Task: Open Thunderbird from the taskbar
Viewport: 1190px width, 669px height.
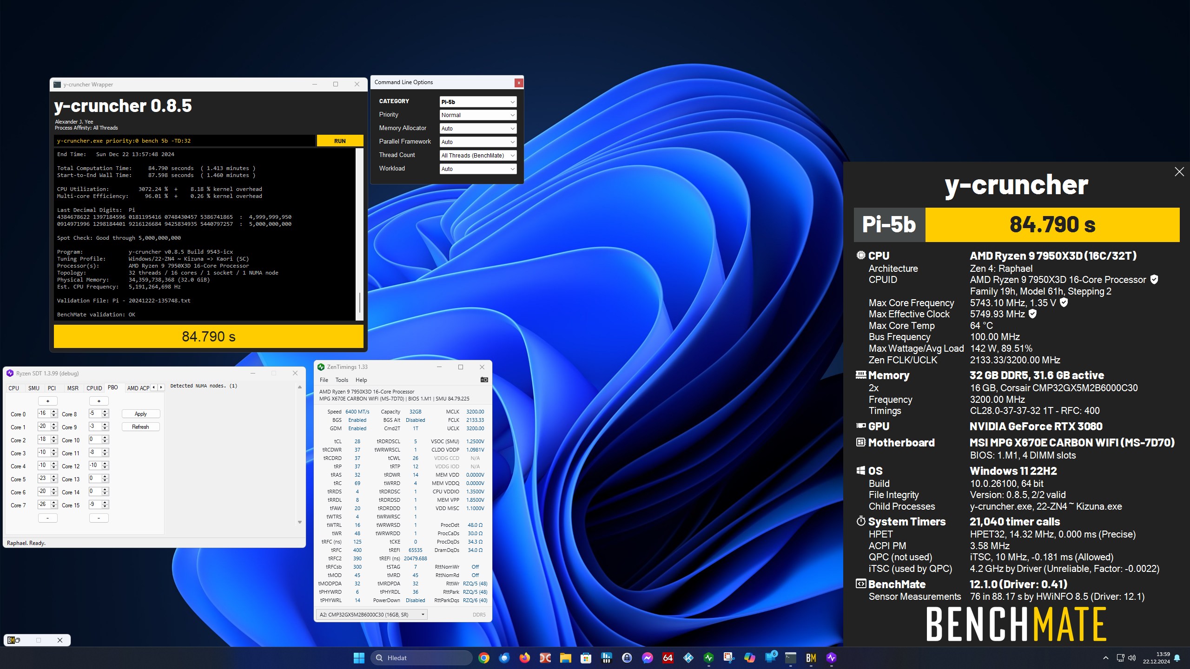Action: click(504, 658)
